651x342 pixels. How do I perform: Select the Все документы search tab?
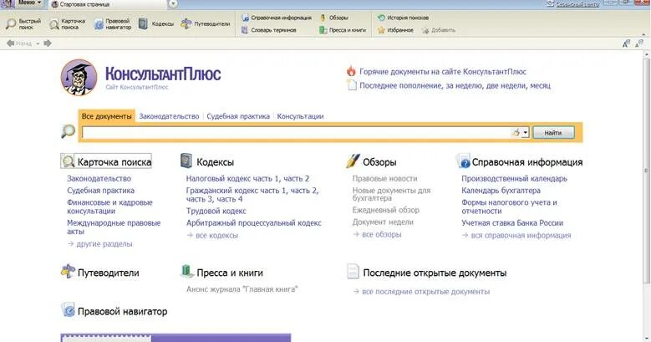pyautogui.click(x=107, y=116)
